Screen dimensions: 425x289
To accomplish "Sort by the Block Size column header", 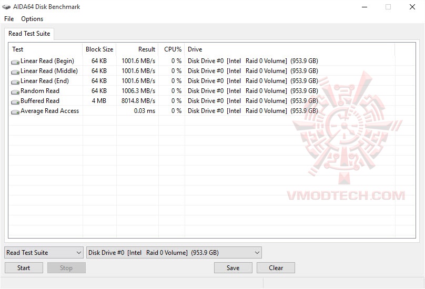I will tap(99, 49).
